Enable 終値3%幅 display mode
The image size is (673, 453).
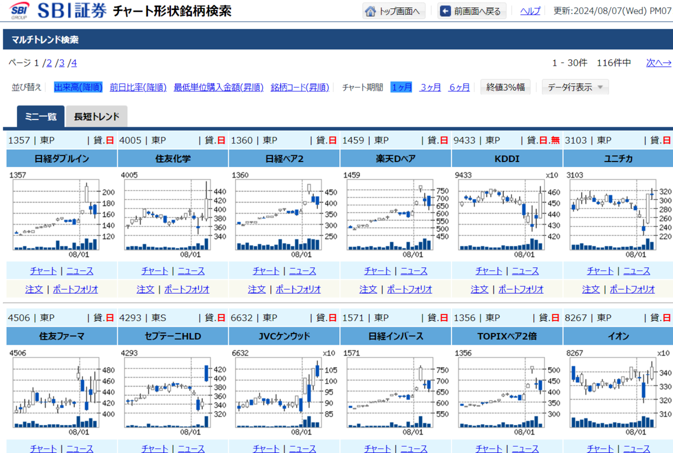coord(505,87)
